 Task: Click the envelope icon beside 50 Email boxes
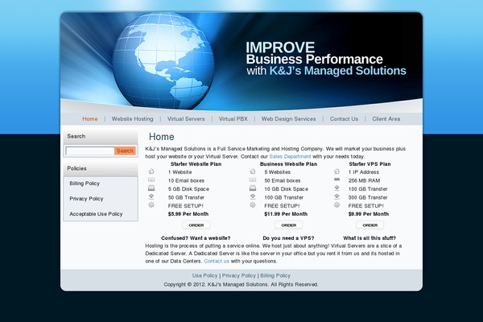pos(253,180)
